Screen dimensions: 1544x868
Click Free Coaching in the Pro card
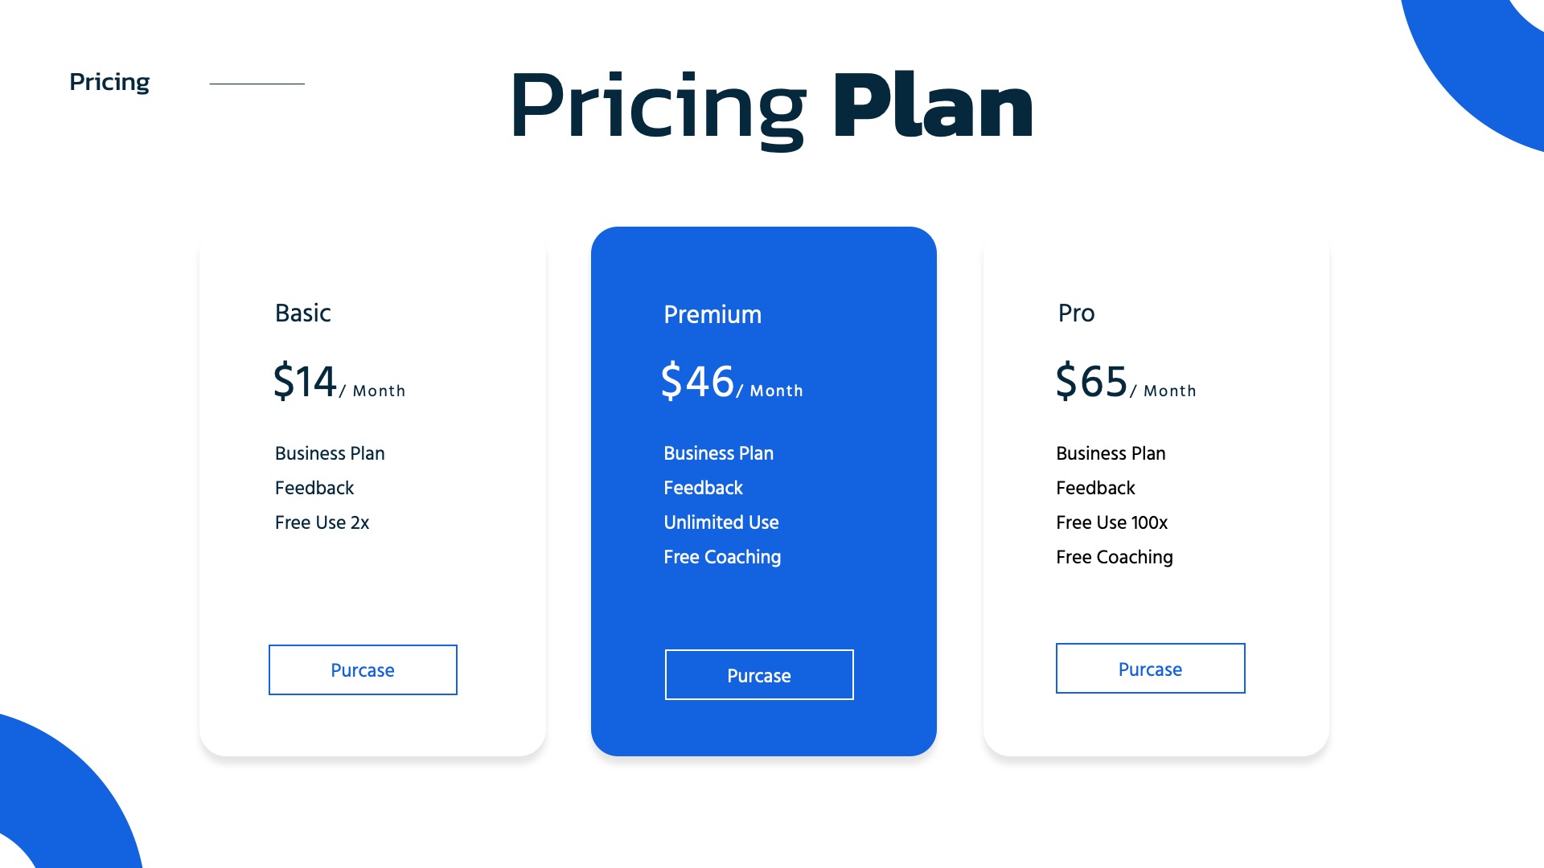pos(1114,557)
